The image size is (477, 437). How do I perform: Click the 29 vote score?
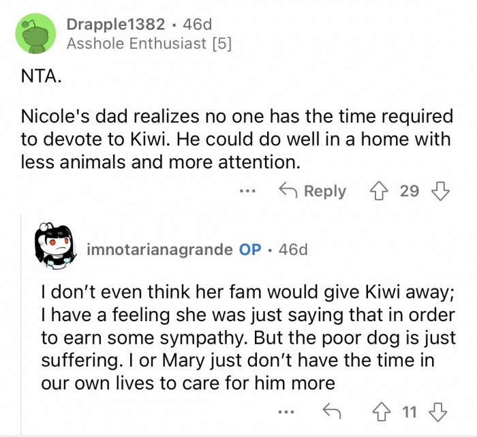point(410,192)
